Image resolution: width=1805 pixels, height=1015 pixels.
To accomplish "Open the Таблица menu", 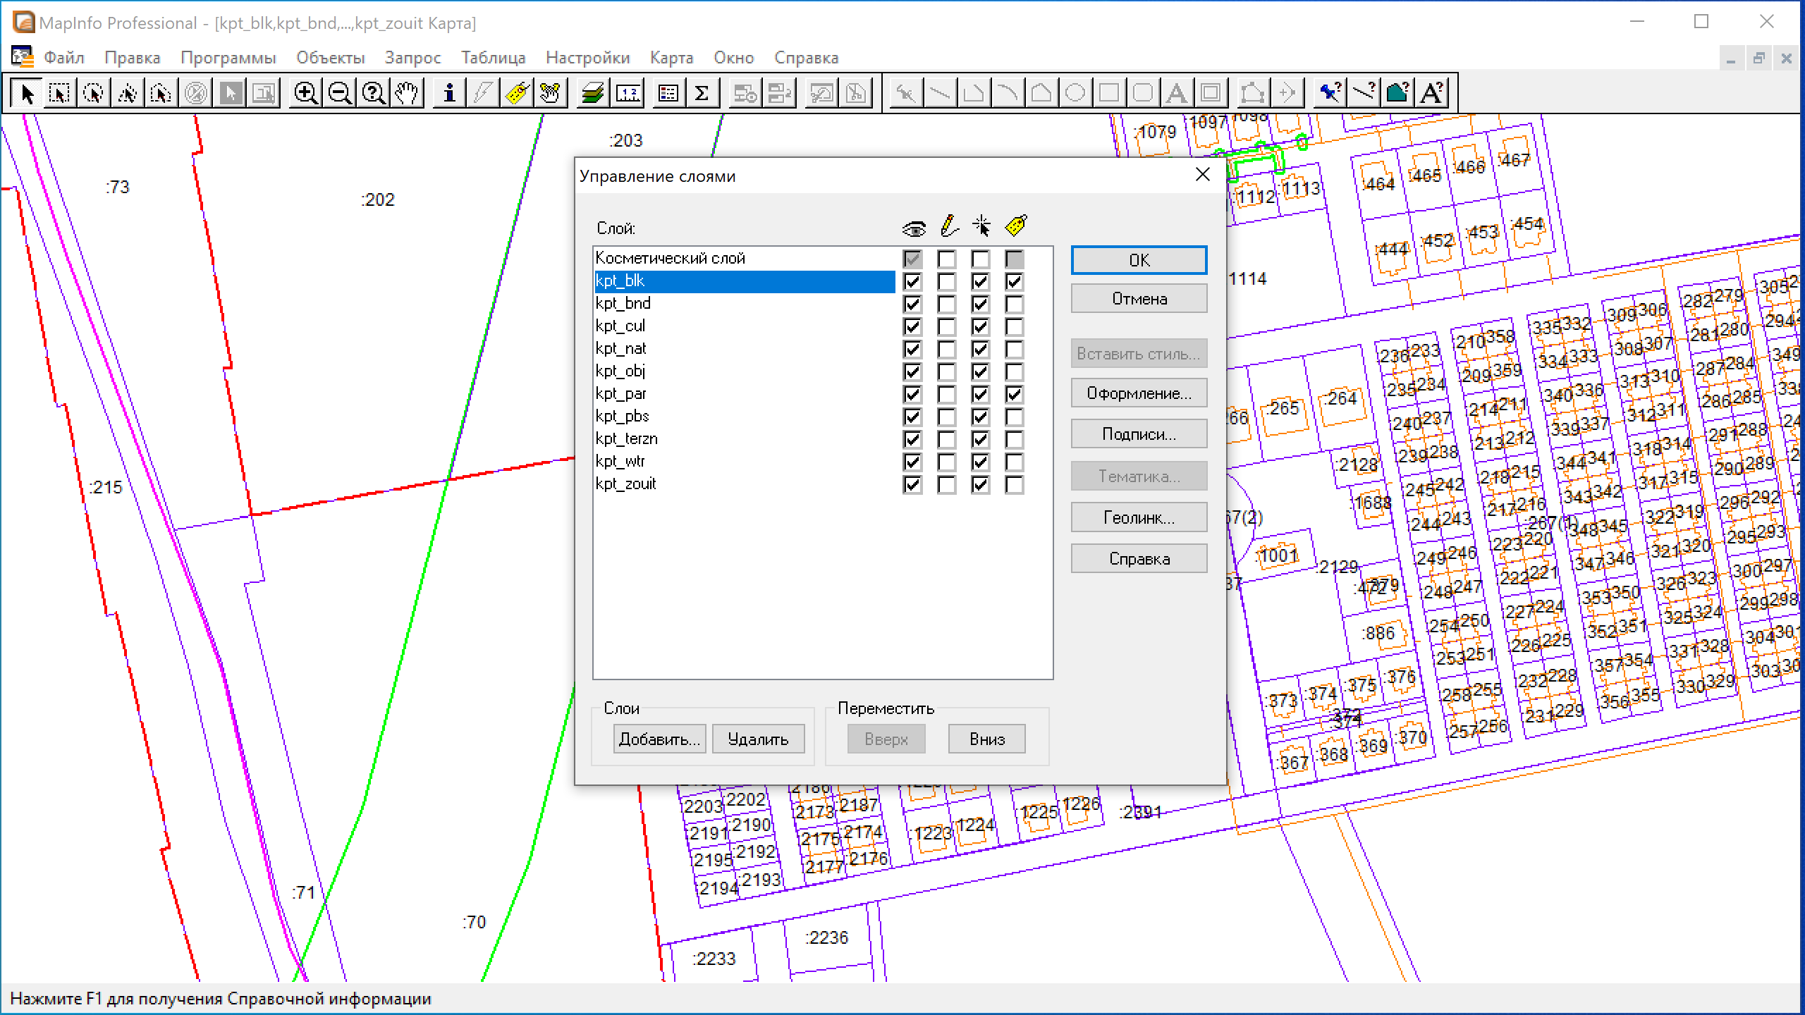I will pyautogui.click(x=494, y=58).
